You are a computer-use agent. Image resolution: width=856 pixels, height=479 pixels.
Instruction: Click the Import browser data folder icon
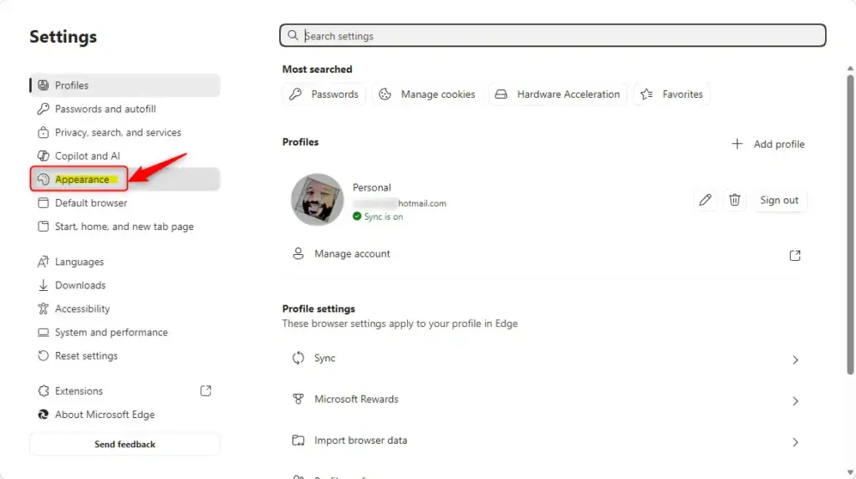pos(298,441)
